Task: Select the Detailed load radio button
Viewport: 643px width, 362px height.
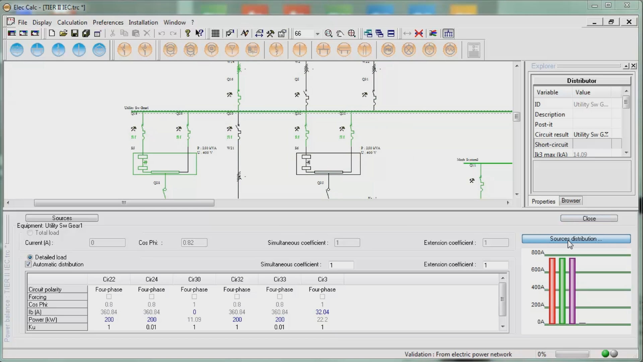Action: point(30,257)
